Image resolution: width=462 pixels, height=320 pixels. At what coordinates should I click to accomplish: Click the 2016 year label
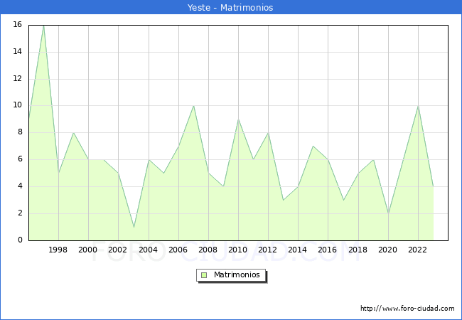[x=328, y=250]
